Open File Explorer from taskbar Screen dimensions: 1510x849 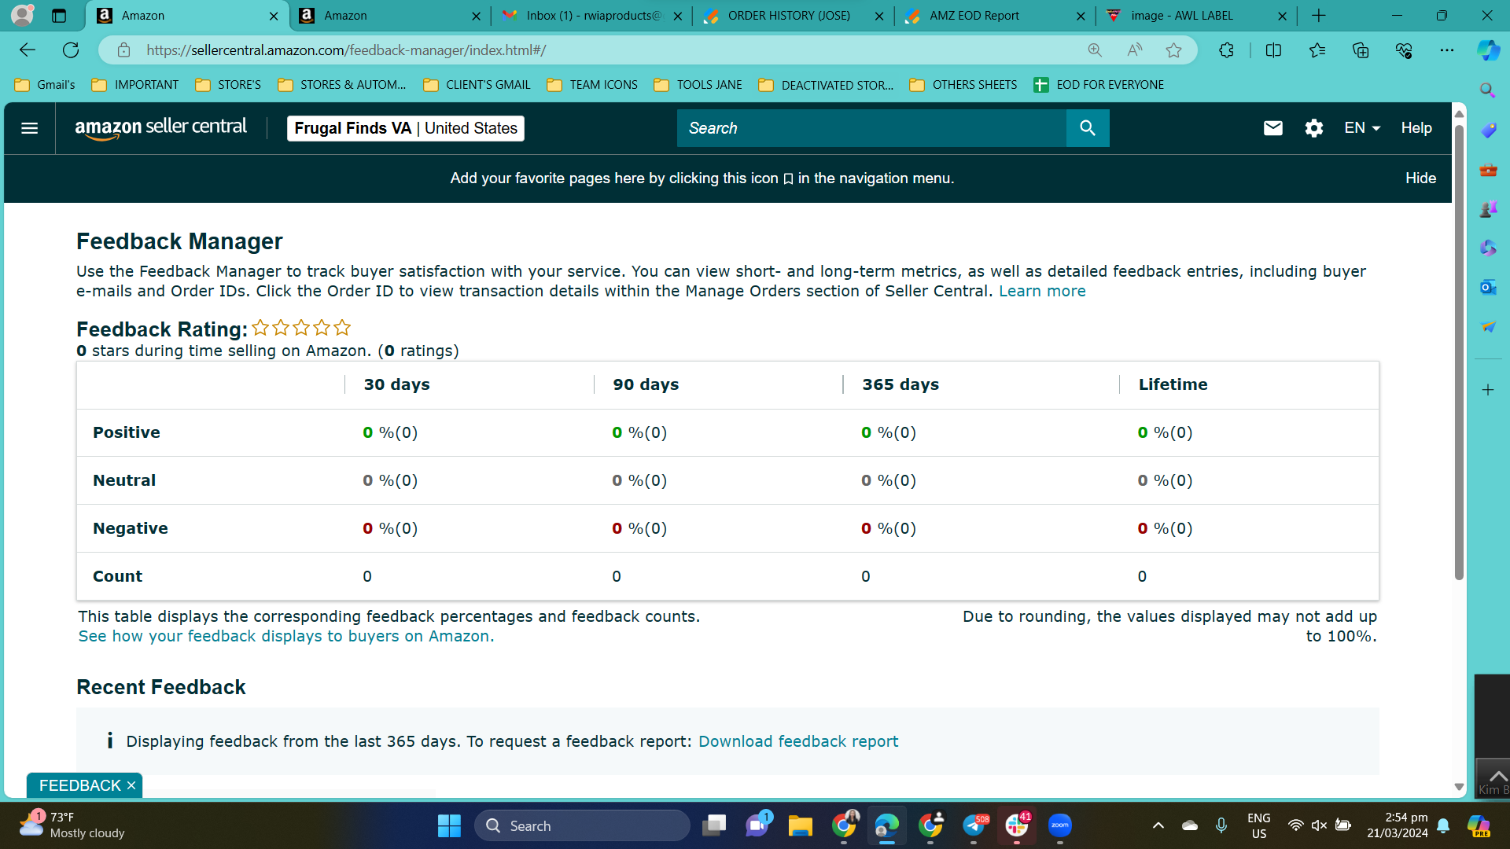pos(801,825)
